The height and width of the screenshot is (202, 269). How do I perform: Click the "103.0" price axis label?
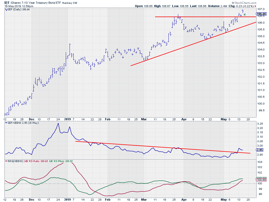pos(260,63)
